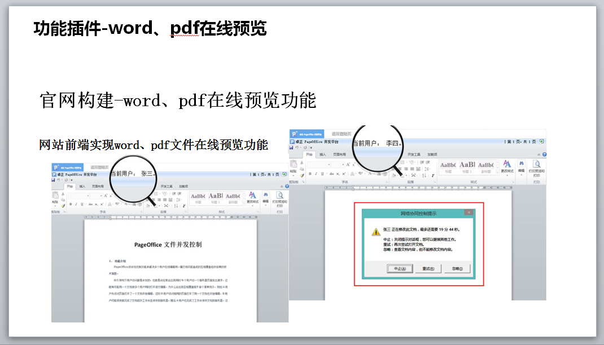Toggle bold formatting in the left window ribbon
604x345 pixels.
click(71, 204)
